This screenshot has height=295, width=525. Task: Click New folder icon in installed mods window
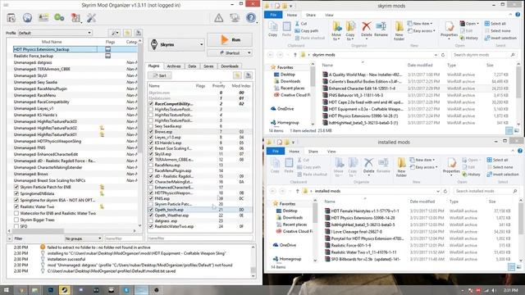click(x=401, y=166)
